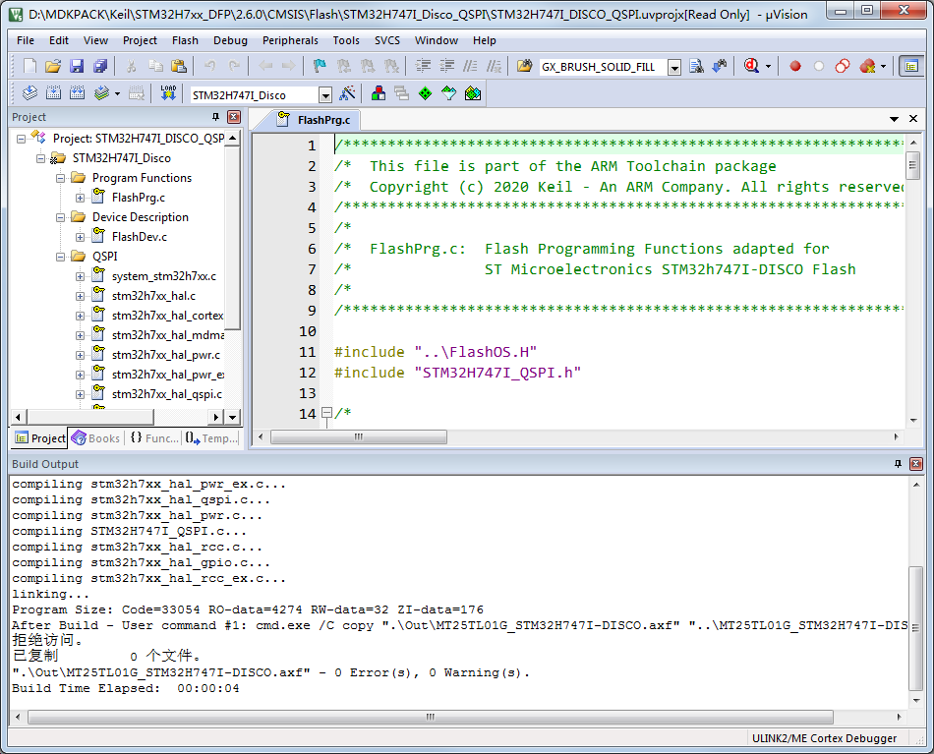Open Manage Project Items
The height and width of the screenshot is (754, 934).
[x=379, y=93]
